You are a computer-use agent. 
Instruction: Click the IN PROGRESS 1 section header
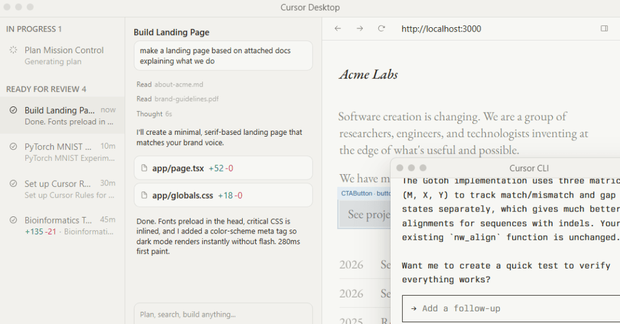34,29
